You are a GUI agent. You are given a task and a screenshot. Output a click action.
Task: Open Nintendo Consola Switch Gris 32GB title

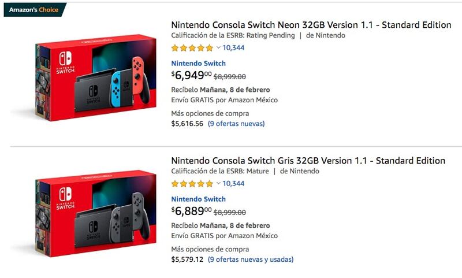(x=308, y=161)
